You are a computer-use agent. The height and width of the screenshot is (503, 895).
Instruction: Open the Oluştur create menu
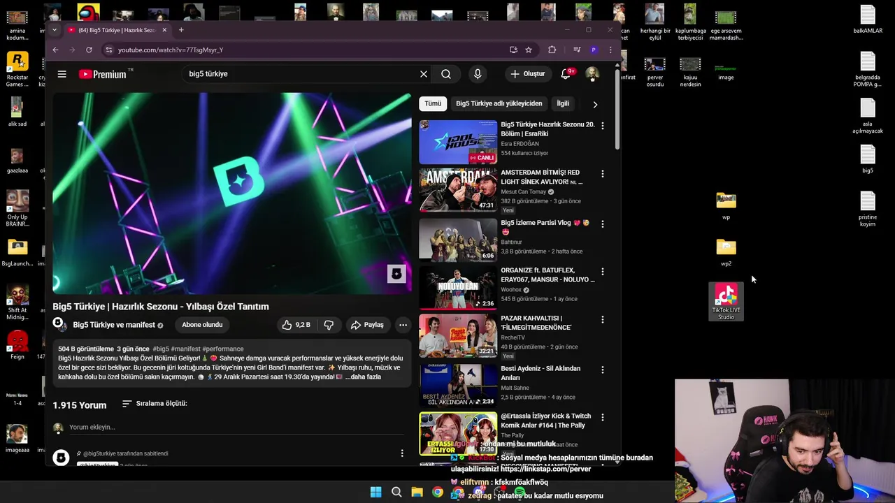(528, 74)
